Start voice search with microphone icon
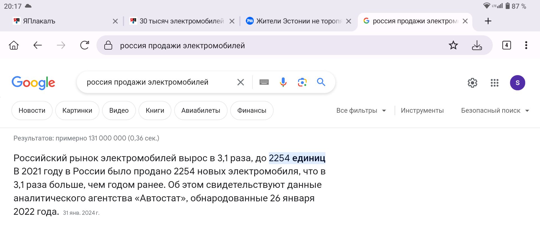540x226 pixels. coord(283,82)
